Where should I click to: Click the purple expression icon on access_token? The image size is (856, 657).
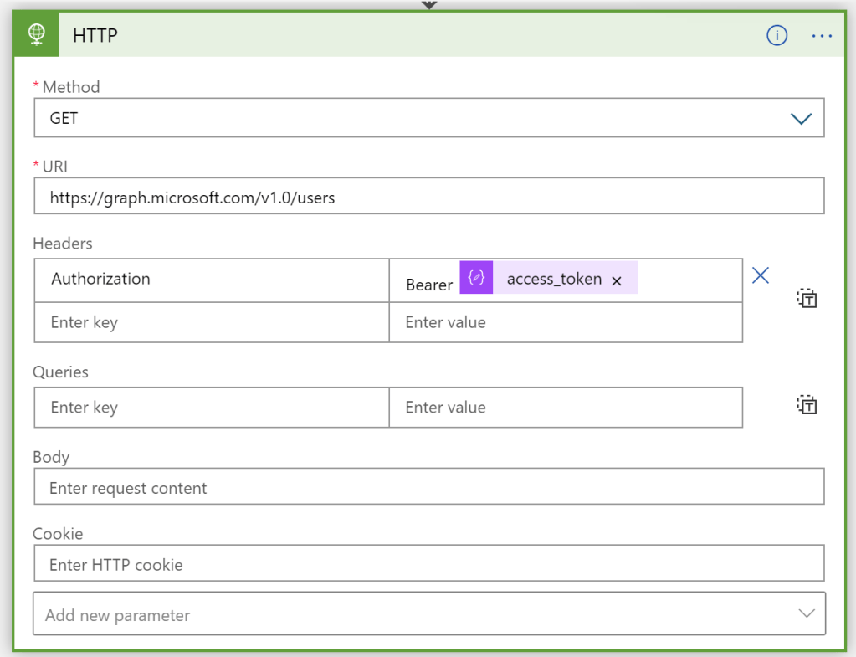(x=476, y=278)
